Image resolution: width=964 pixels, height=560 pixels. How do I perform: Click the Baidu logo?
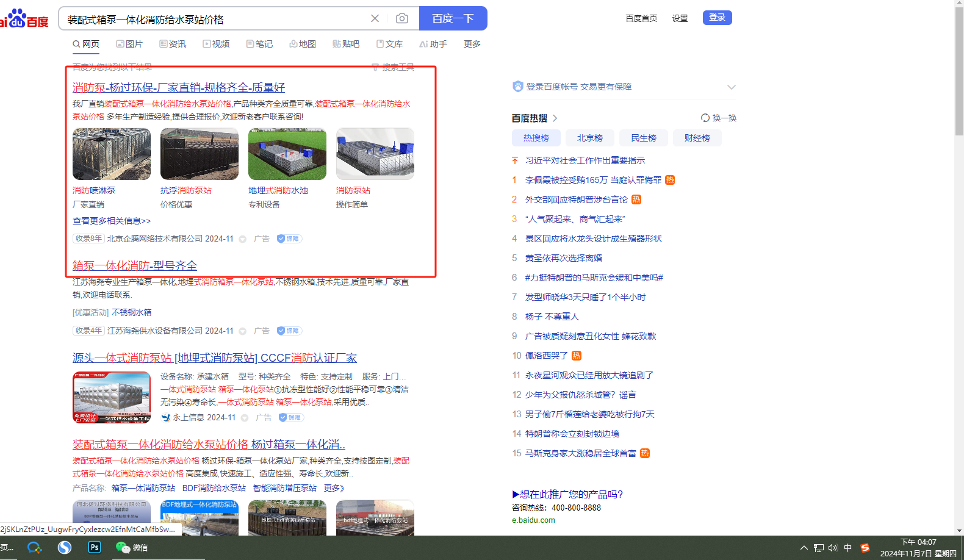(24, 19)
